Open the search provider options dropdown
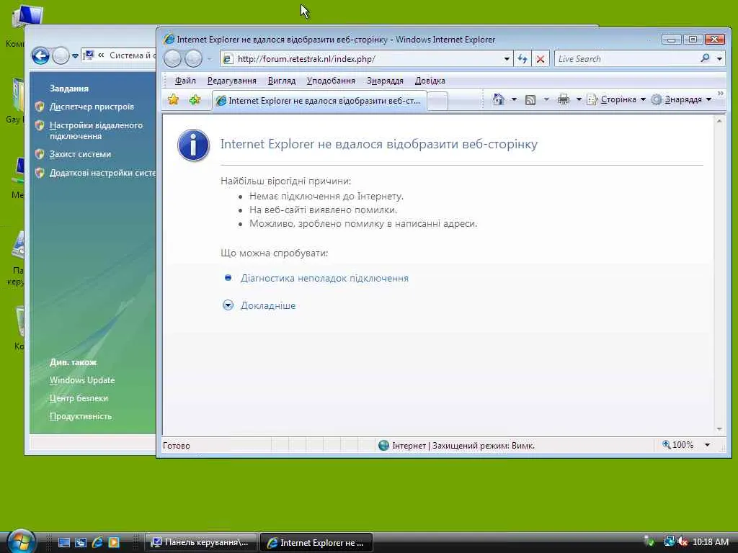 720,59
